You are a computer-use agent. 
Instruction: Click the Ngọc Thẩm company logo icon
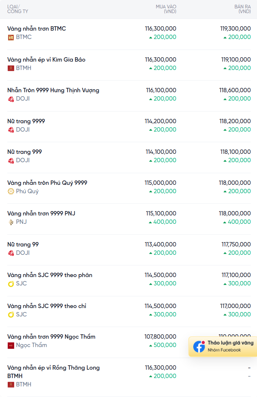11,345
